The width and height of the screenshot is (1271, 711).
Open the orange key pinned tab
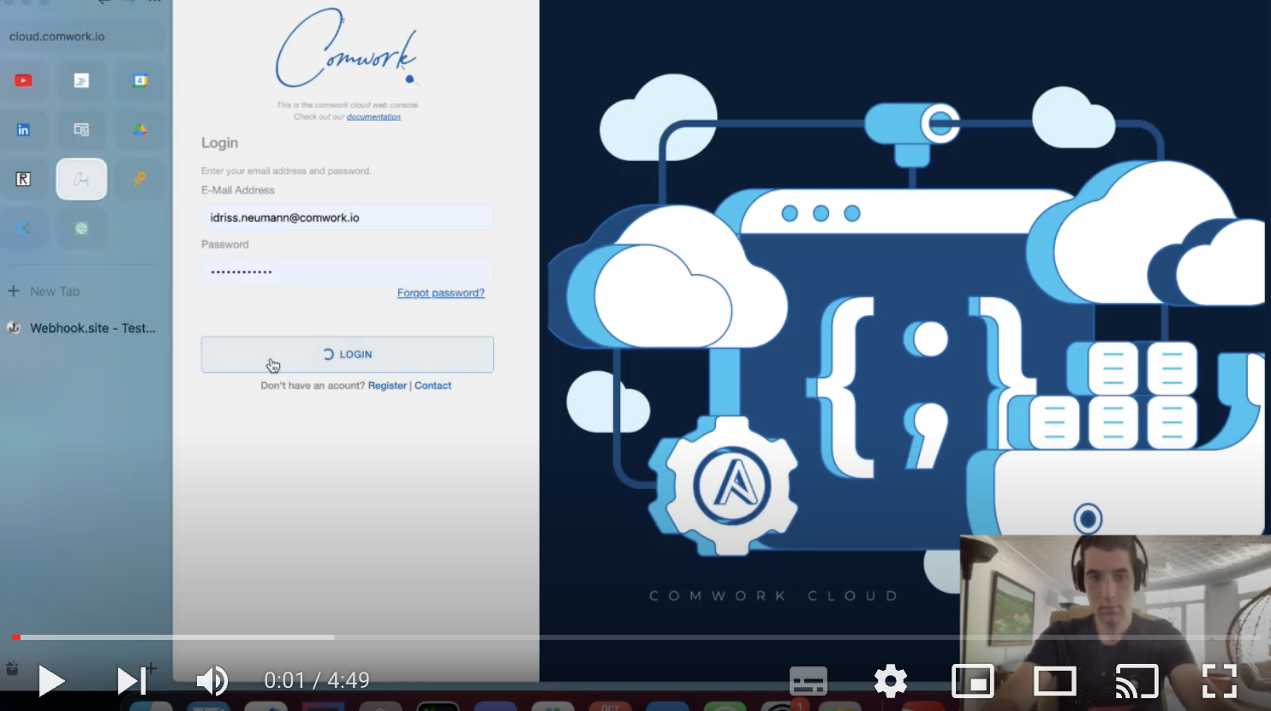pyautogui.click(x=140, y=179)
